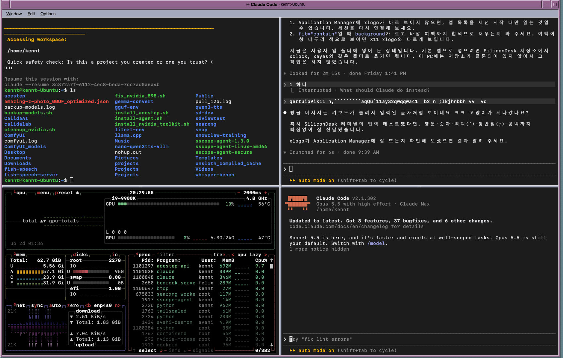
Task: Click the GPU usage meter bar
Action: point(146,238)
